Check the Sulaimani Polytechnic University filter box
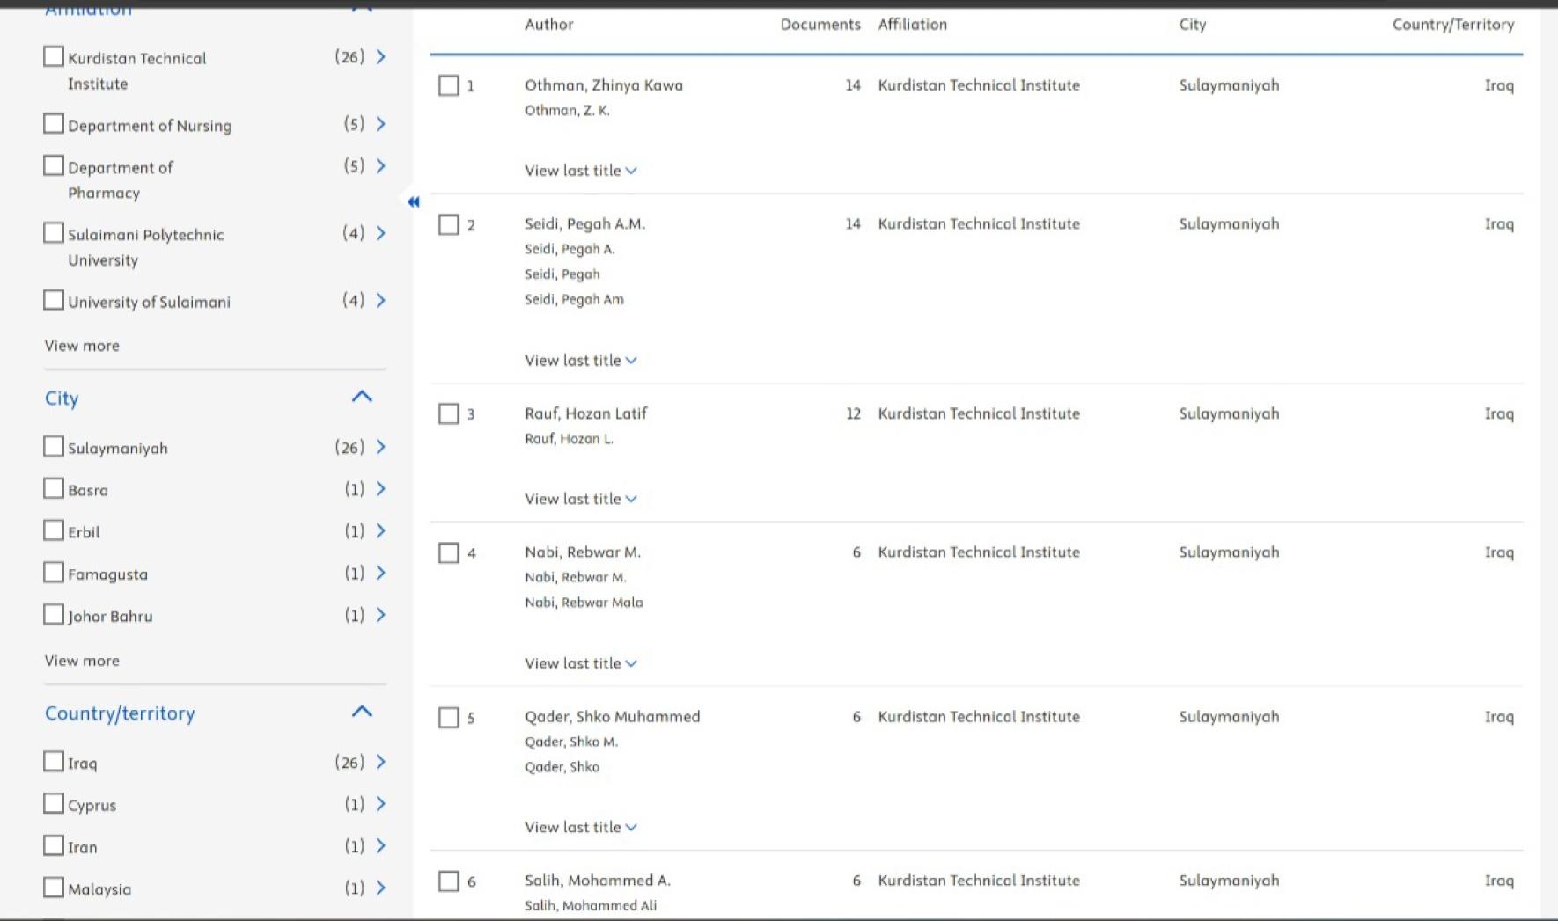 click(54, 233)
